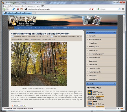The width and height of the screenshot is (127, 112).
Task: Click the calendar icon before 'Donnerstag, den 04. November'
Action: (x=12, y=37)
